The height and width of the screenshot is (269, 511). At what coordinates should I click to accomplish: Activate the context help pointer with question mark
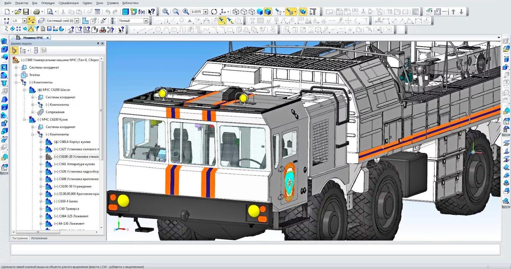pos(151,12)
